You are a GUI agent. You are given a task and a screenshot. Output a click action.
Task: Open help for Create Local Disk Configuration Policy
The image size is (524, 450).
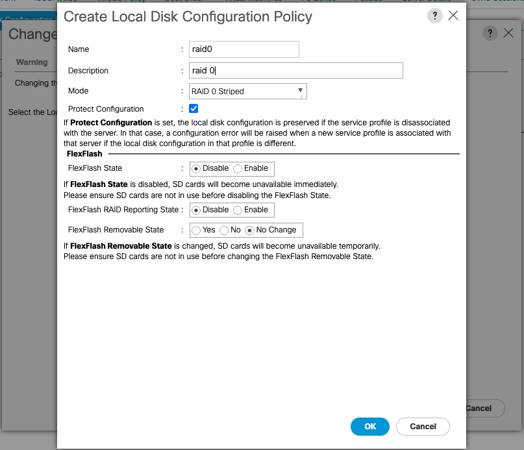(x=434, y=16)
